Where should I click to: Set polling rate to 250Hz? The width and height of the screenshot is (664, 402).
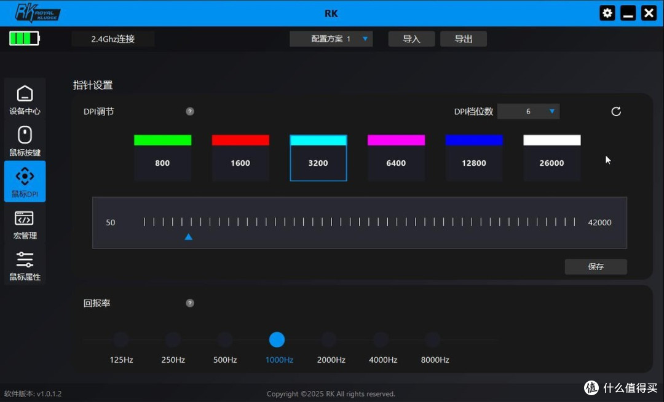(173, 339)
